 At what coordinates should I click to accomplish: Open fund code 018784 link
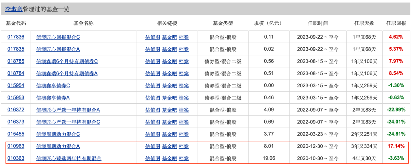16,73
